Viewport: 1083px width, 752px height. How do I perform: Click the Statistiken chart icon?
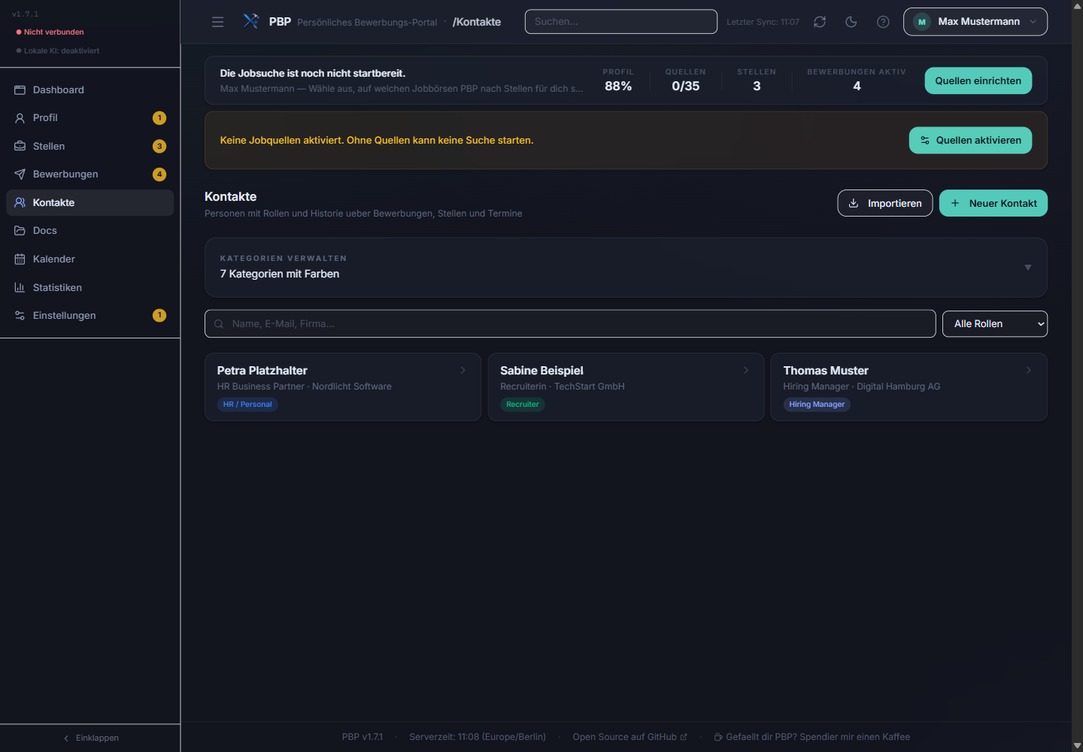coord(20,287)
